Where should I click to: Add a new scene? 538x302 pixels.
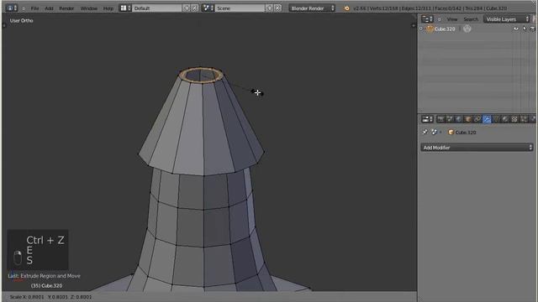click(270, 8)
